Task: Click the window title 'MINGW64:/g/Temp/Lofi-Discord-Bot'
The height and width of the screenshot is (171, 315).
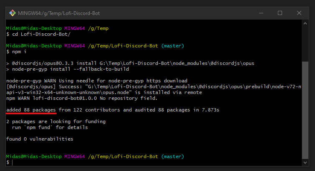Action: [x=59, y=13]
